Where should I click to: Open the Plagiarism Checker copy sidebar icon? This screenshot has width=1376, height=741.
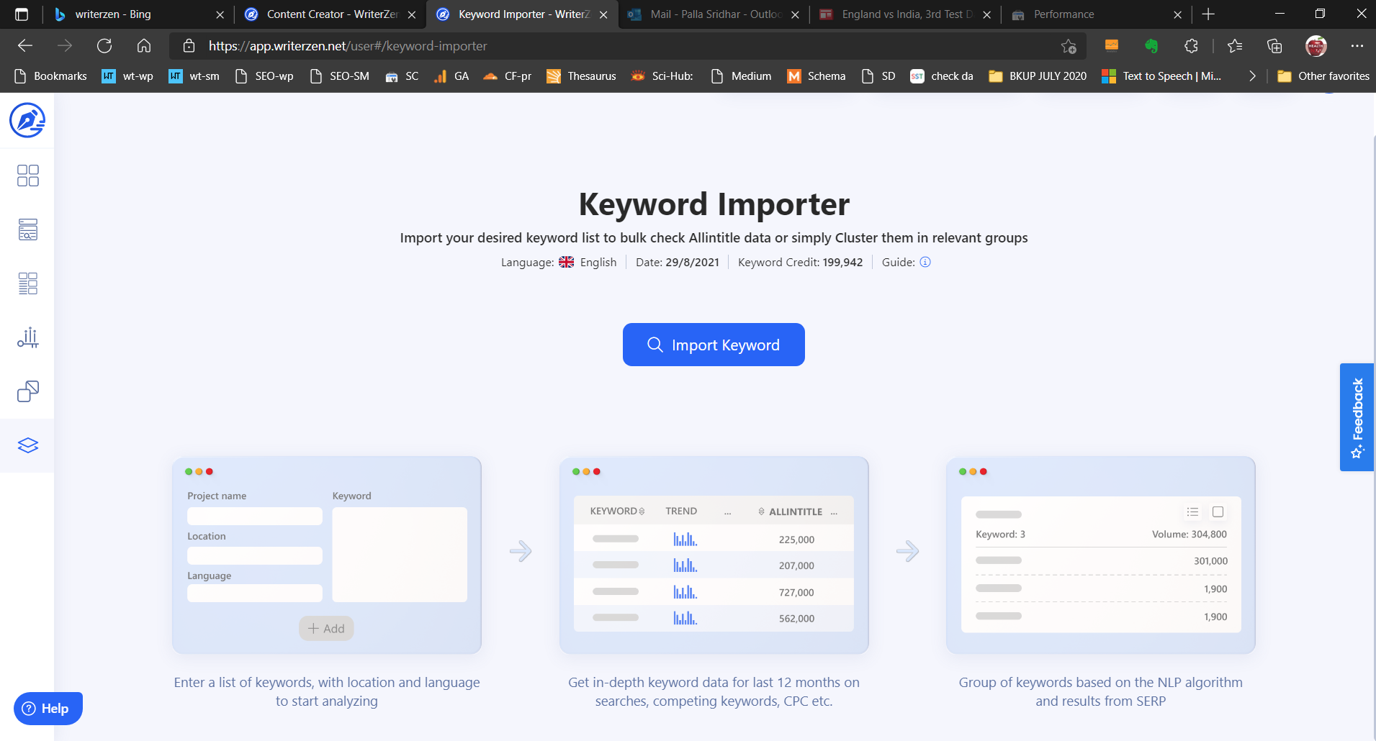[x=27, y=391]
